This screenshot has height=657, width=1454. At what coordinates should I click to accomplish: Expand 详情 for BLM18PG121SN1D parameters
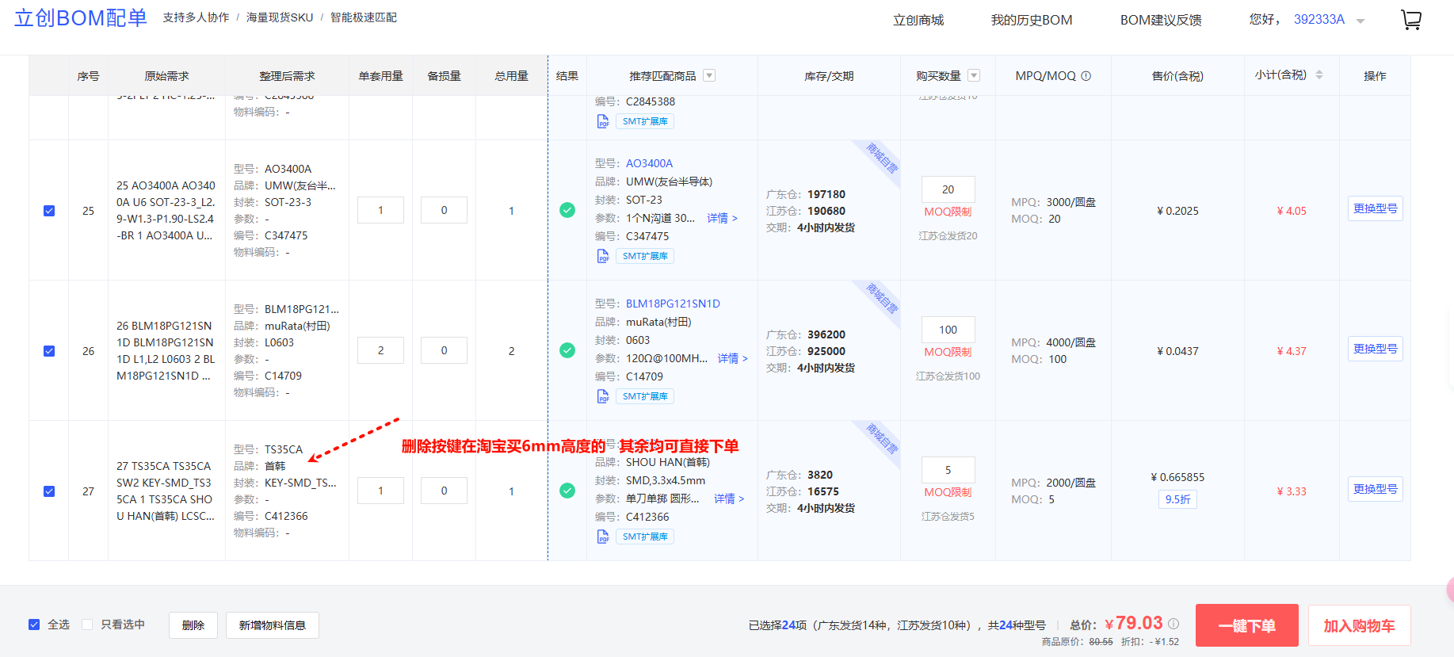(x=733, y=358)
